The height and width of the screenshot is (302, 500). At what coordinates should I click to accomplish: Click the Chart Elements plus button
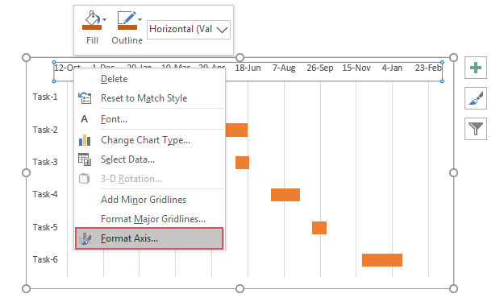[476, 68]
